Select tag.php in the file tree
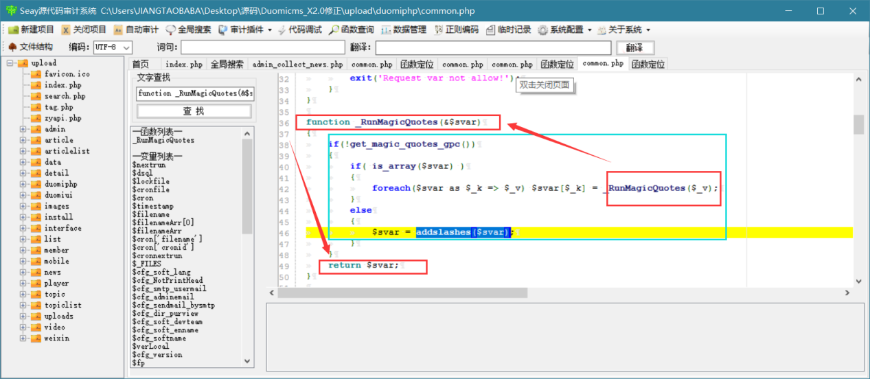Image resolution: width=870 pixels, height=379 pixels. point(59,107)
